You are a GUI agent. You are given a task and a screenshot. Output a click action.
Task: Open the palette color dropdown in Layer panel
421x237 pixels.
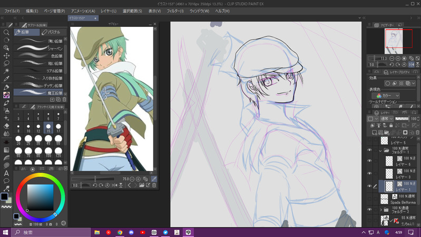(x=373, y=119)
